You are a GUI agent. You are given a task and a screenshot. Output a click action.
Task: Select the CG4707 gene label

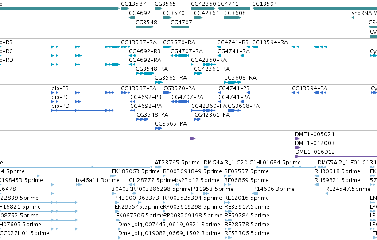(181, 22)
